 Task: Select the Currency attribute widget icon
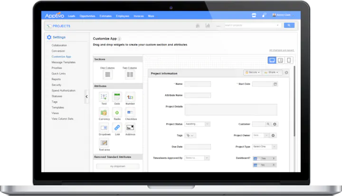click(x=104, y=112)
